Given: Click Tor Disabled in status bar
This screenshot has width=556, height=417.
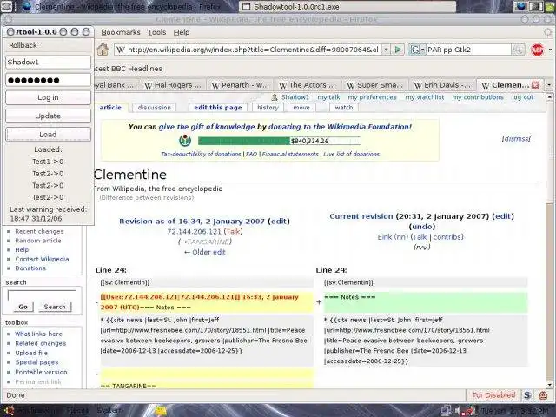Looking at the screenshot, I should pos(493,394).
